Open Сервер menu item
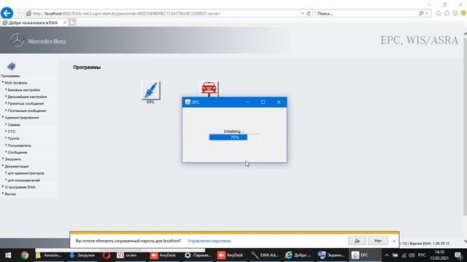This screenshot has height=262, width=467. [14, 124]
